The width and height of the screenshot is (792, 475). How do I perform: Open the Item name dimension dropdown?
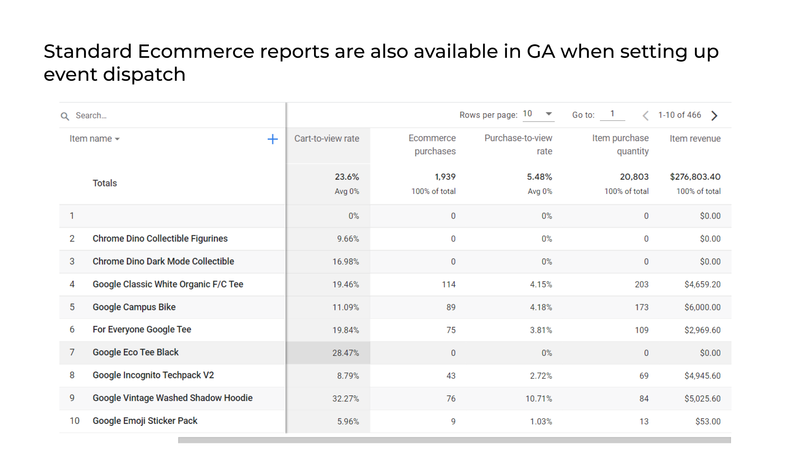tap(95, 139)
